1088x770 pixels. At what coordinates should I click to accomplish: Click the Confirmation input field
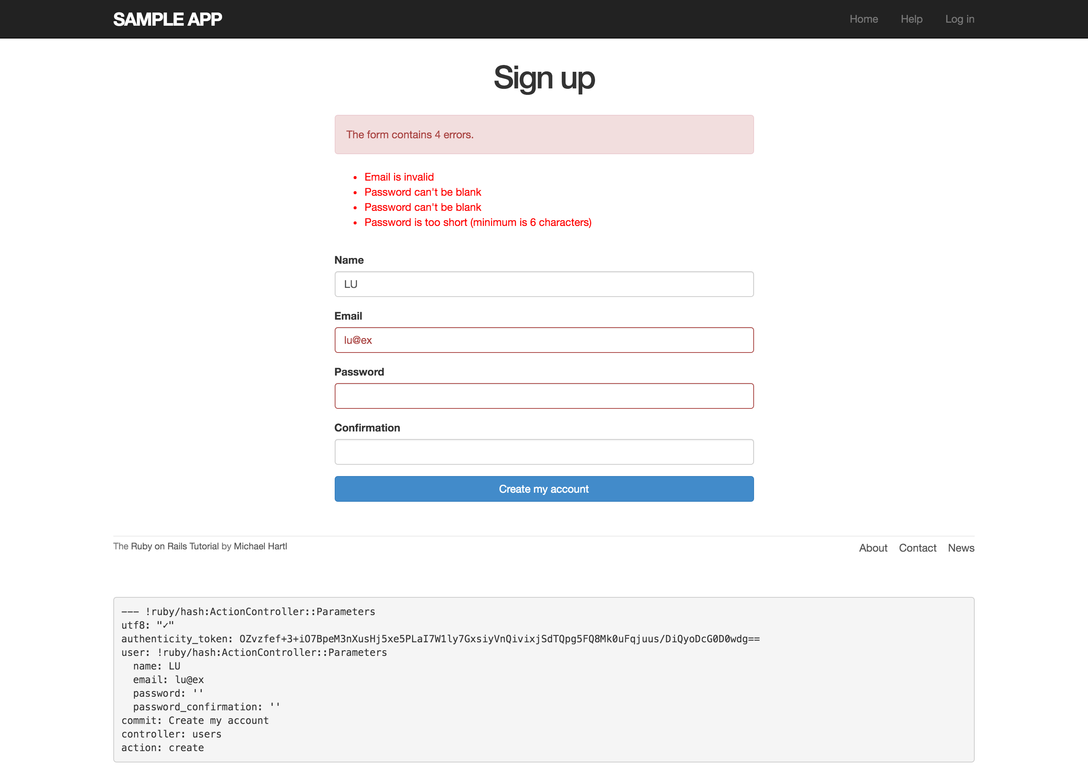pyautogui.click(x=544, y=452)
